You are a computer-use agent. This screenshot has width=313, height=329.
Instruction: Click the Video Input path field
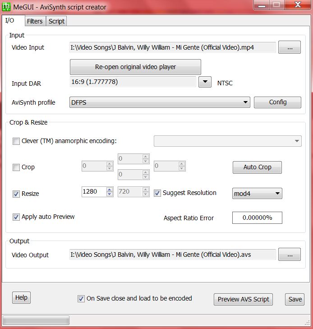(173, 47)
